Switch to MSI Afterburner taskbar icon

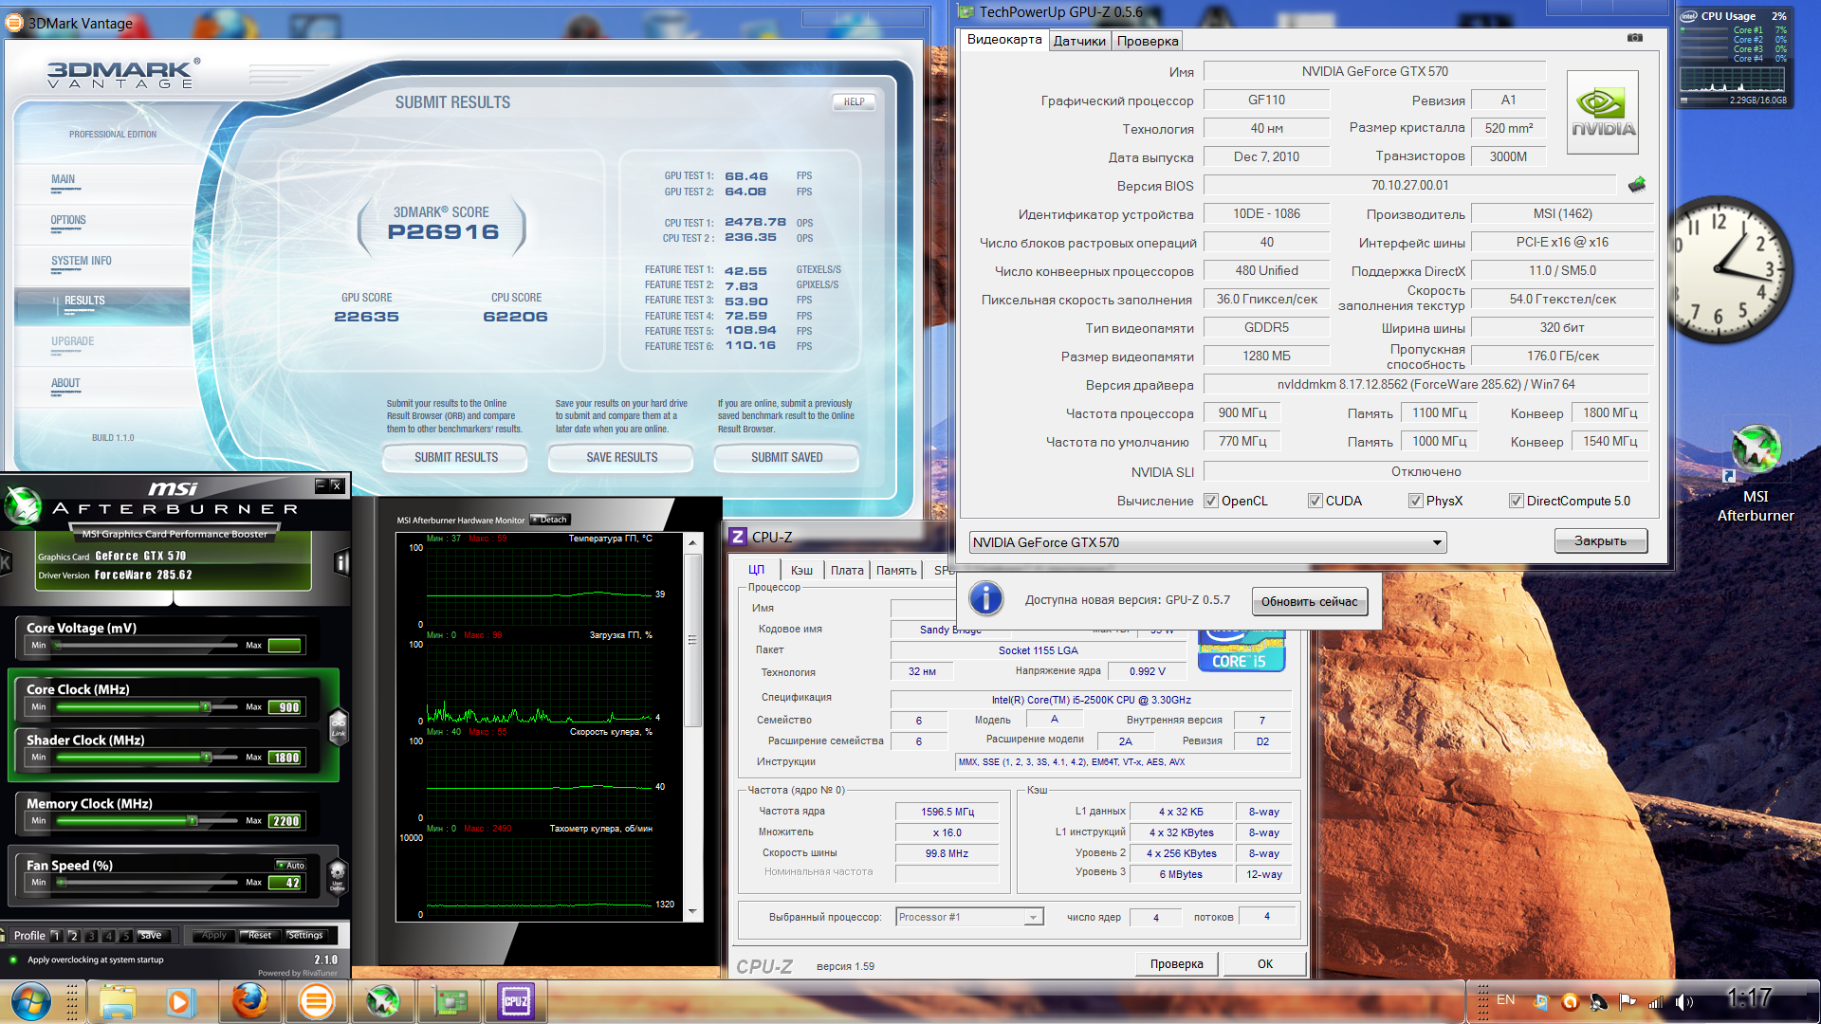click(382, 1001)
